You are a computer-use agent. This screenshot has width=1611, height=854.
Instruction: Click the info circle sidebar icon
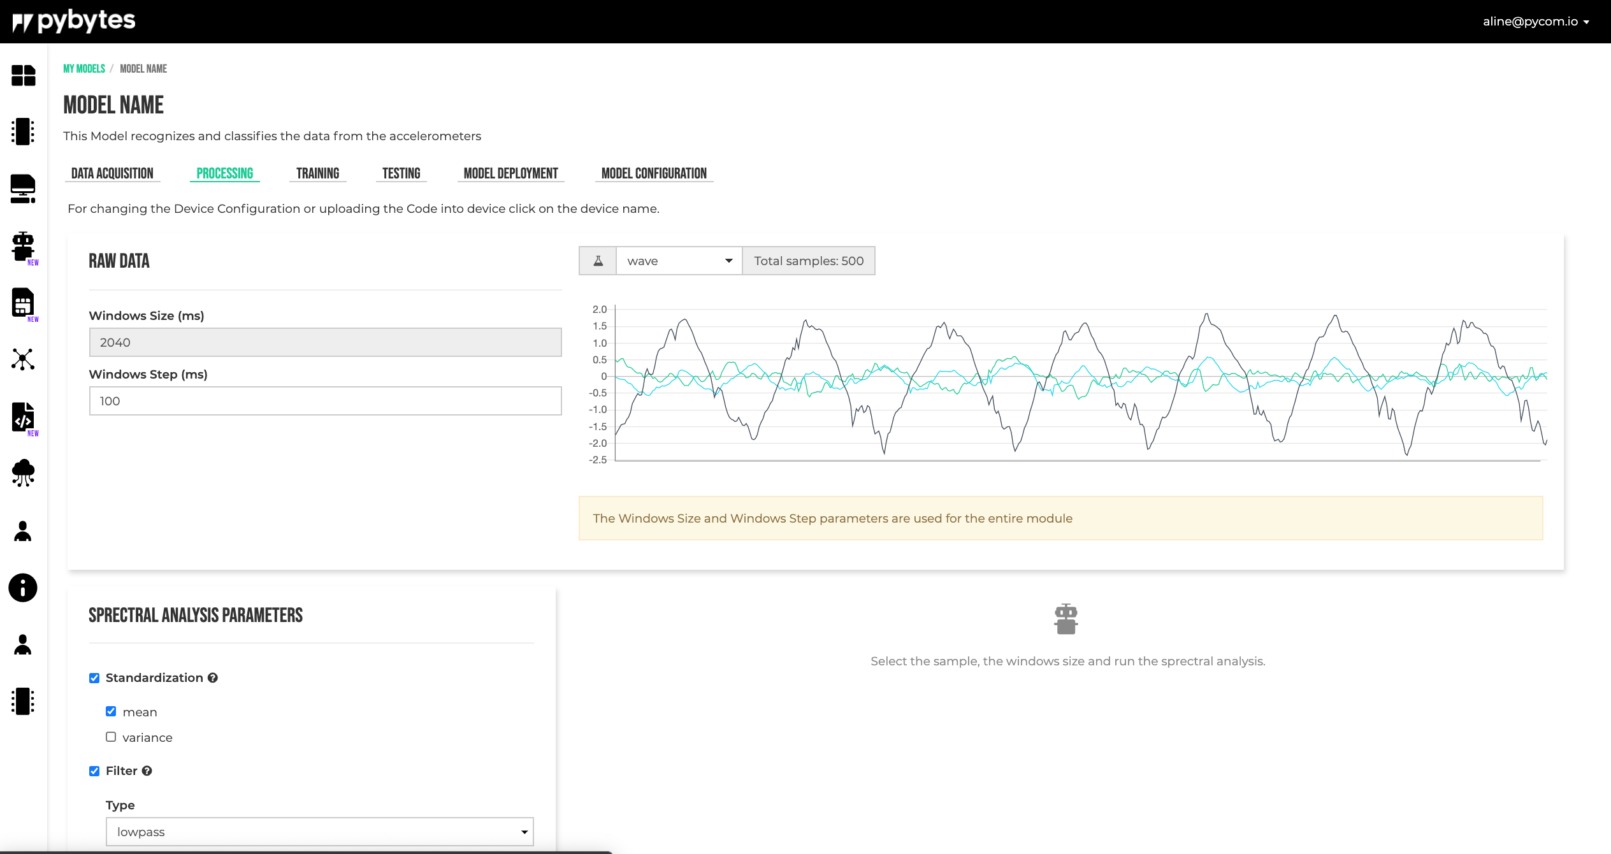tap(23, 588)
